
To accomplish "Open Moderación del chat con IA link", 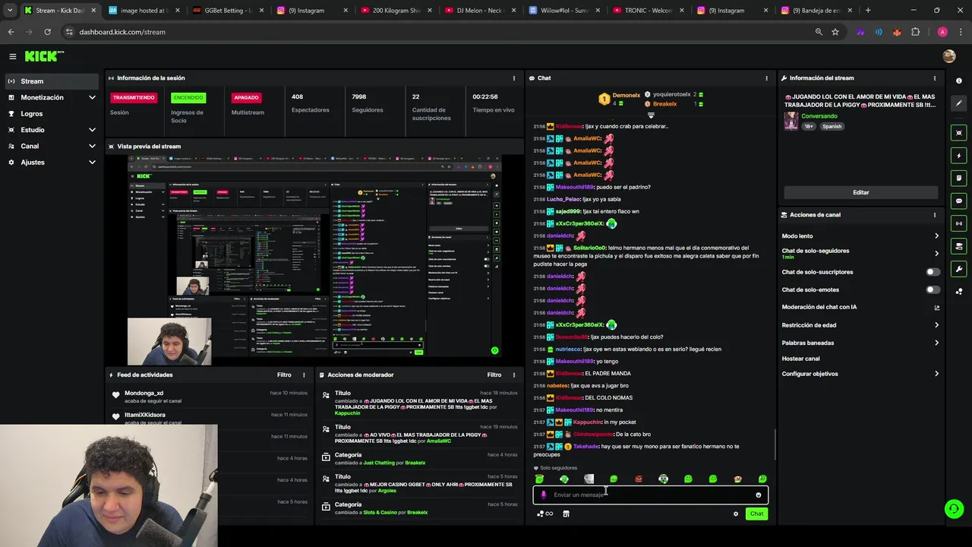I will pyautogui.click(x=860, y=307).
